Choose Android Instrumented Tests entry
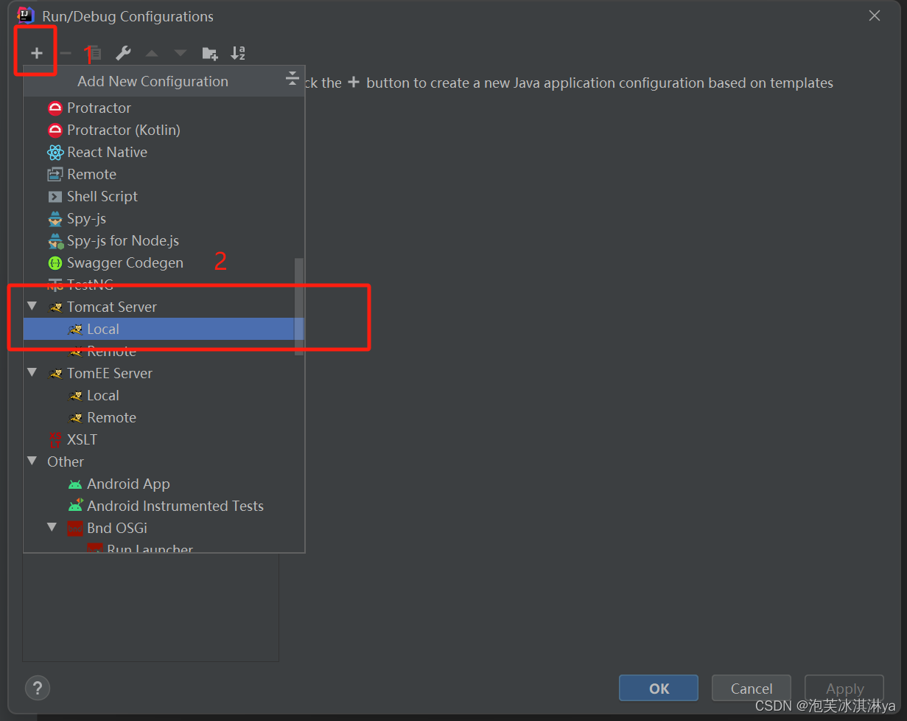Viewport: 907px width, 721px height. tap(164, 506)
